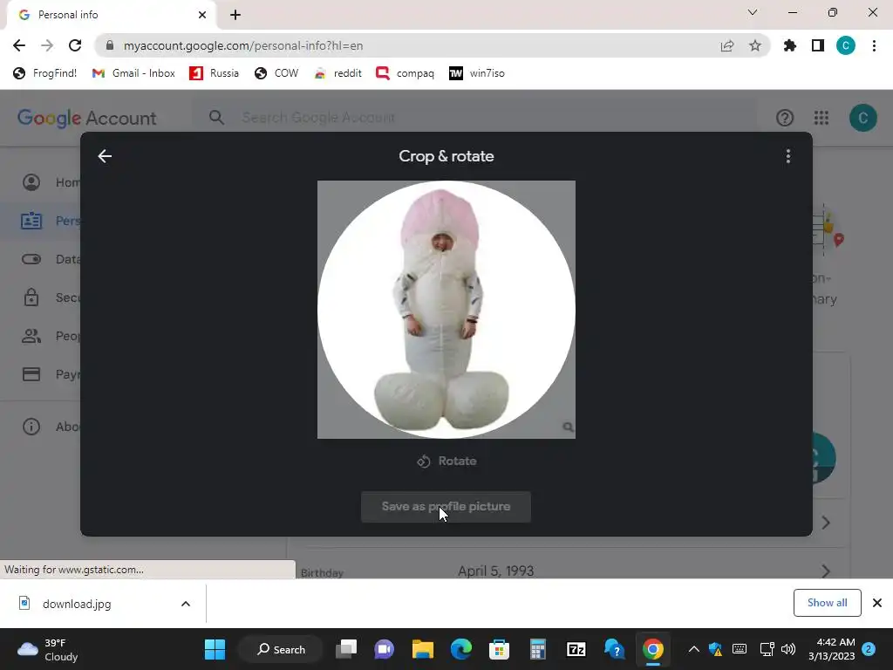Click the address bar URL
The height and width of the screenshot is (670, 893).
point(243,45)
